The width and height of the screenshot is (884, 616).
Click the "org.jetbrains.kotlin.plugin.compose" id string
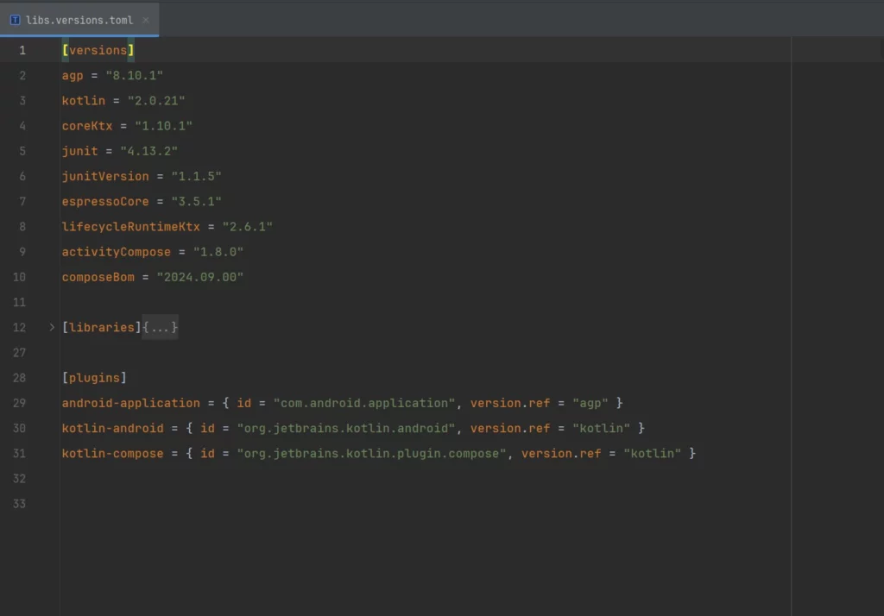tap(371, 453)
